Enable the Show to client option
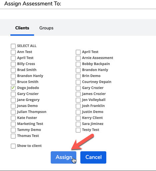Image resolution: width=156 pixels, height=171 pixels. (13, 146)
